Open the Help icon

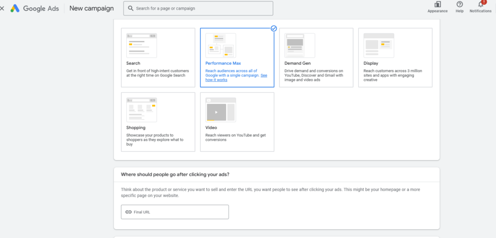click(x=460, y=5)
